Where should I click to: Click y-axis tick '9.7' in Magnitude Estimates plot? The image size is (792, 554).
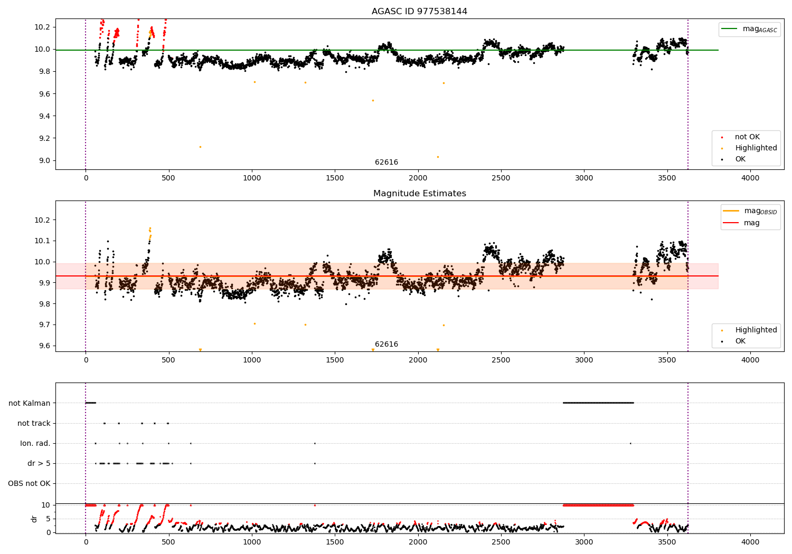(x=44, y=324)
